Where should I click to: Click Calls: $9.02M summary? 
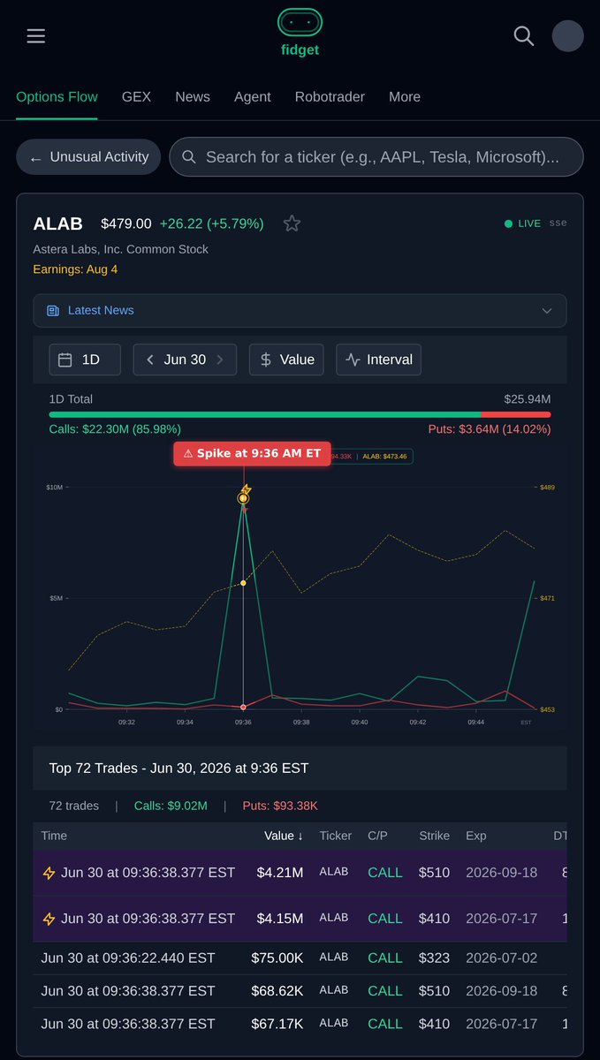click(x=171, y=806)
